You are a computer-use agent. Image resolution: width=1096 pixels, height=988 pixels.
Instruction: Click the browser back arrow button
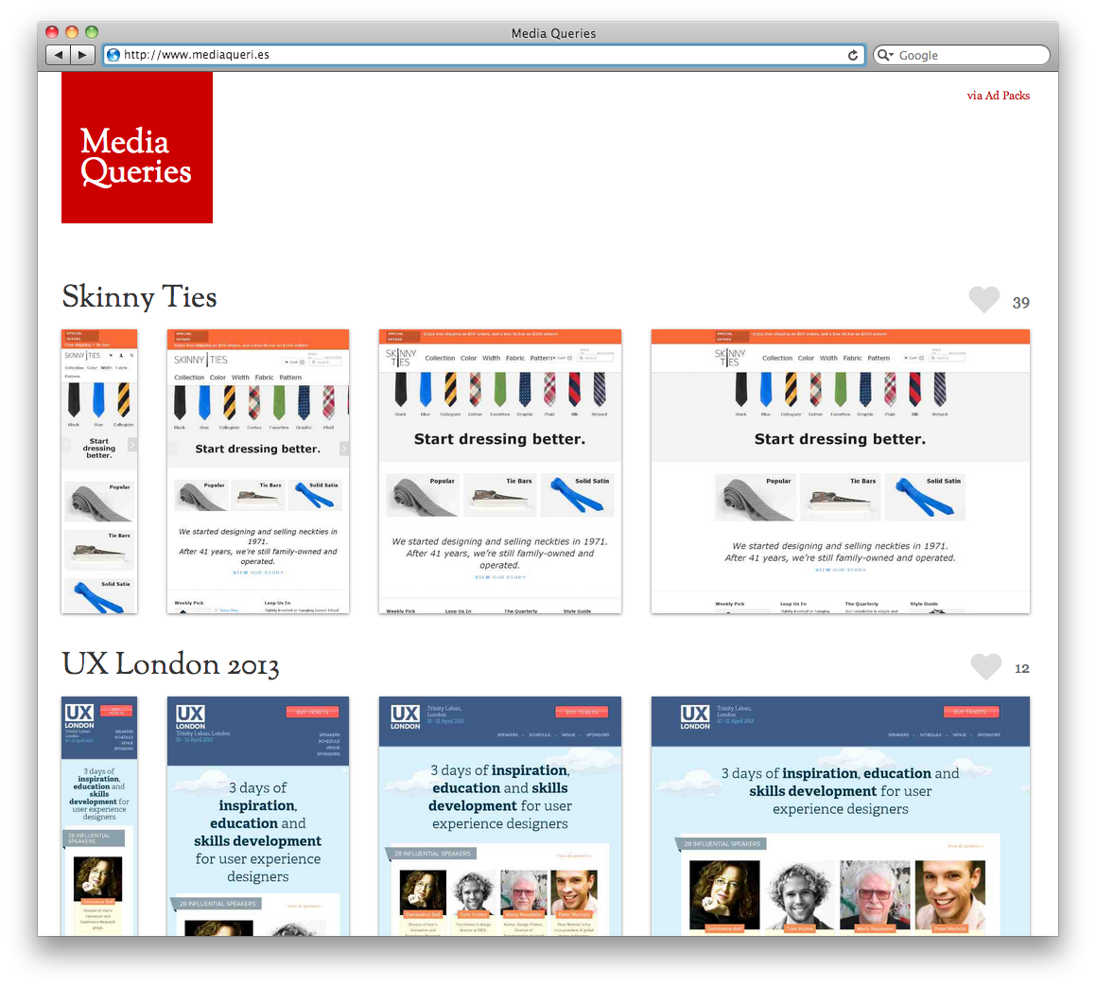58,55
